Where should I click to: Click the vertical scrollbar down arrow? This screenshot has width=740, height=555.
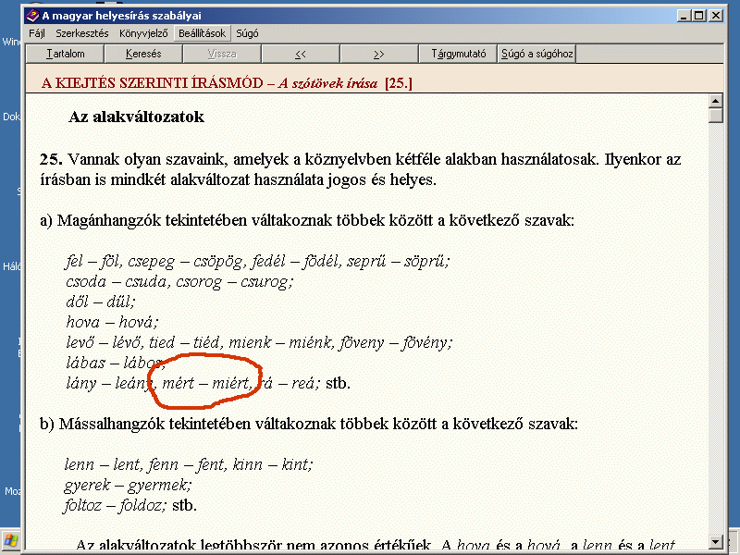[716, 542]
